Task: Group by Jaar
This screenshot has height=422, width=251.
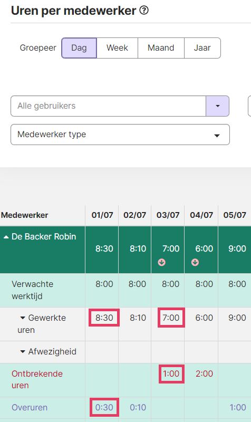Action: coord(202,48)
